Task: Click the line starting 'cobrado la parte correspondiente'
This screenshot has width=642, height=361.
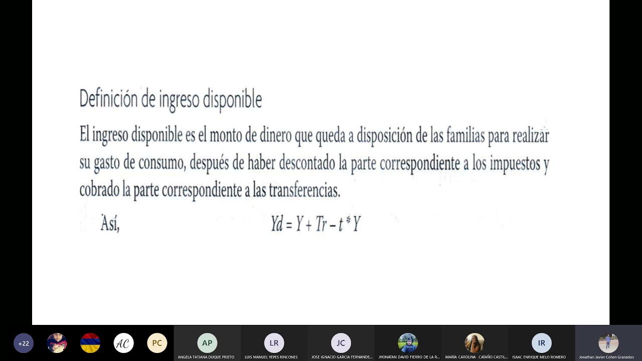Action: click(210, 191)
